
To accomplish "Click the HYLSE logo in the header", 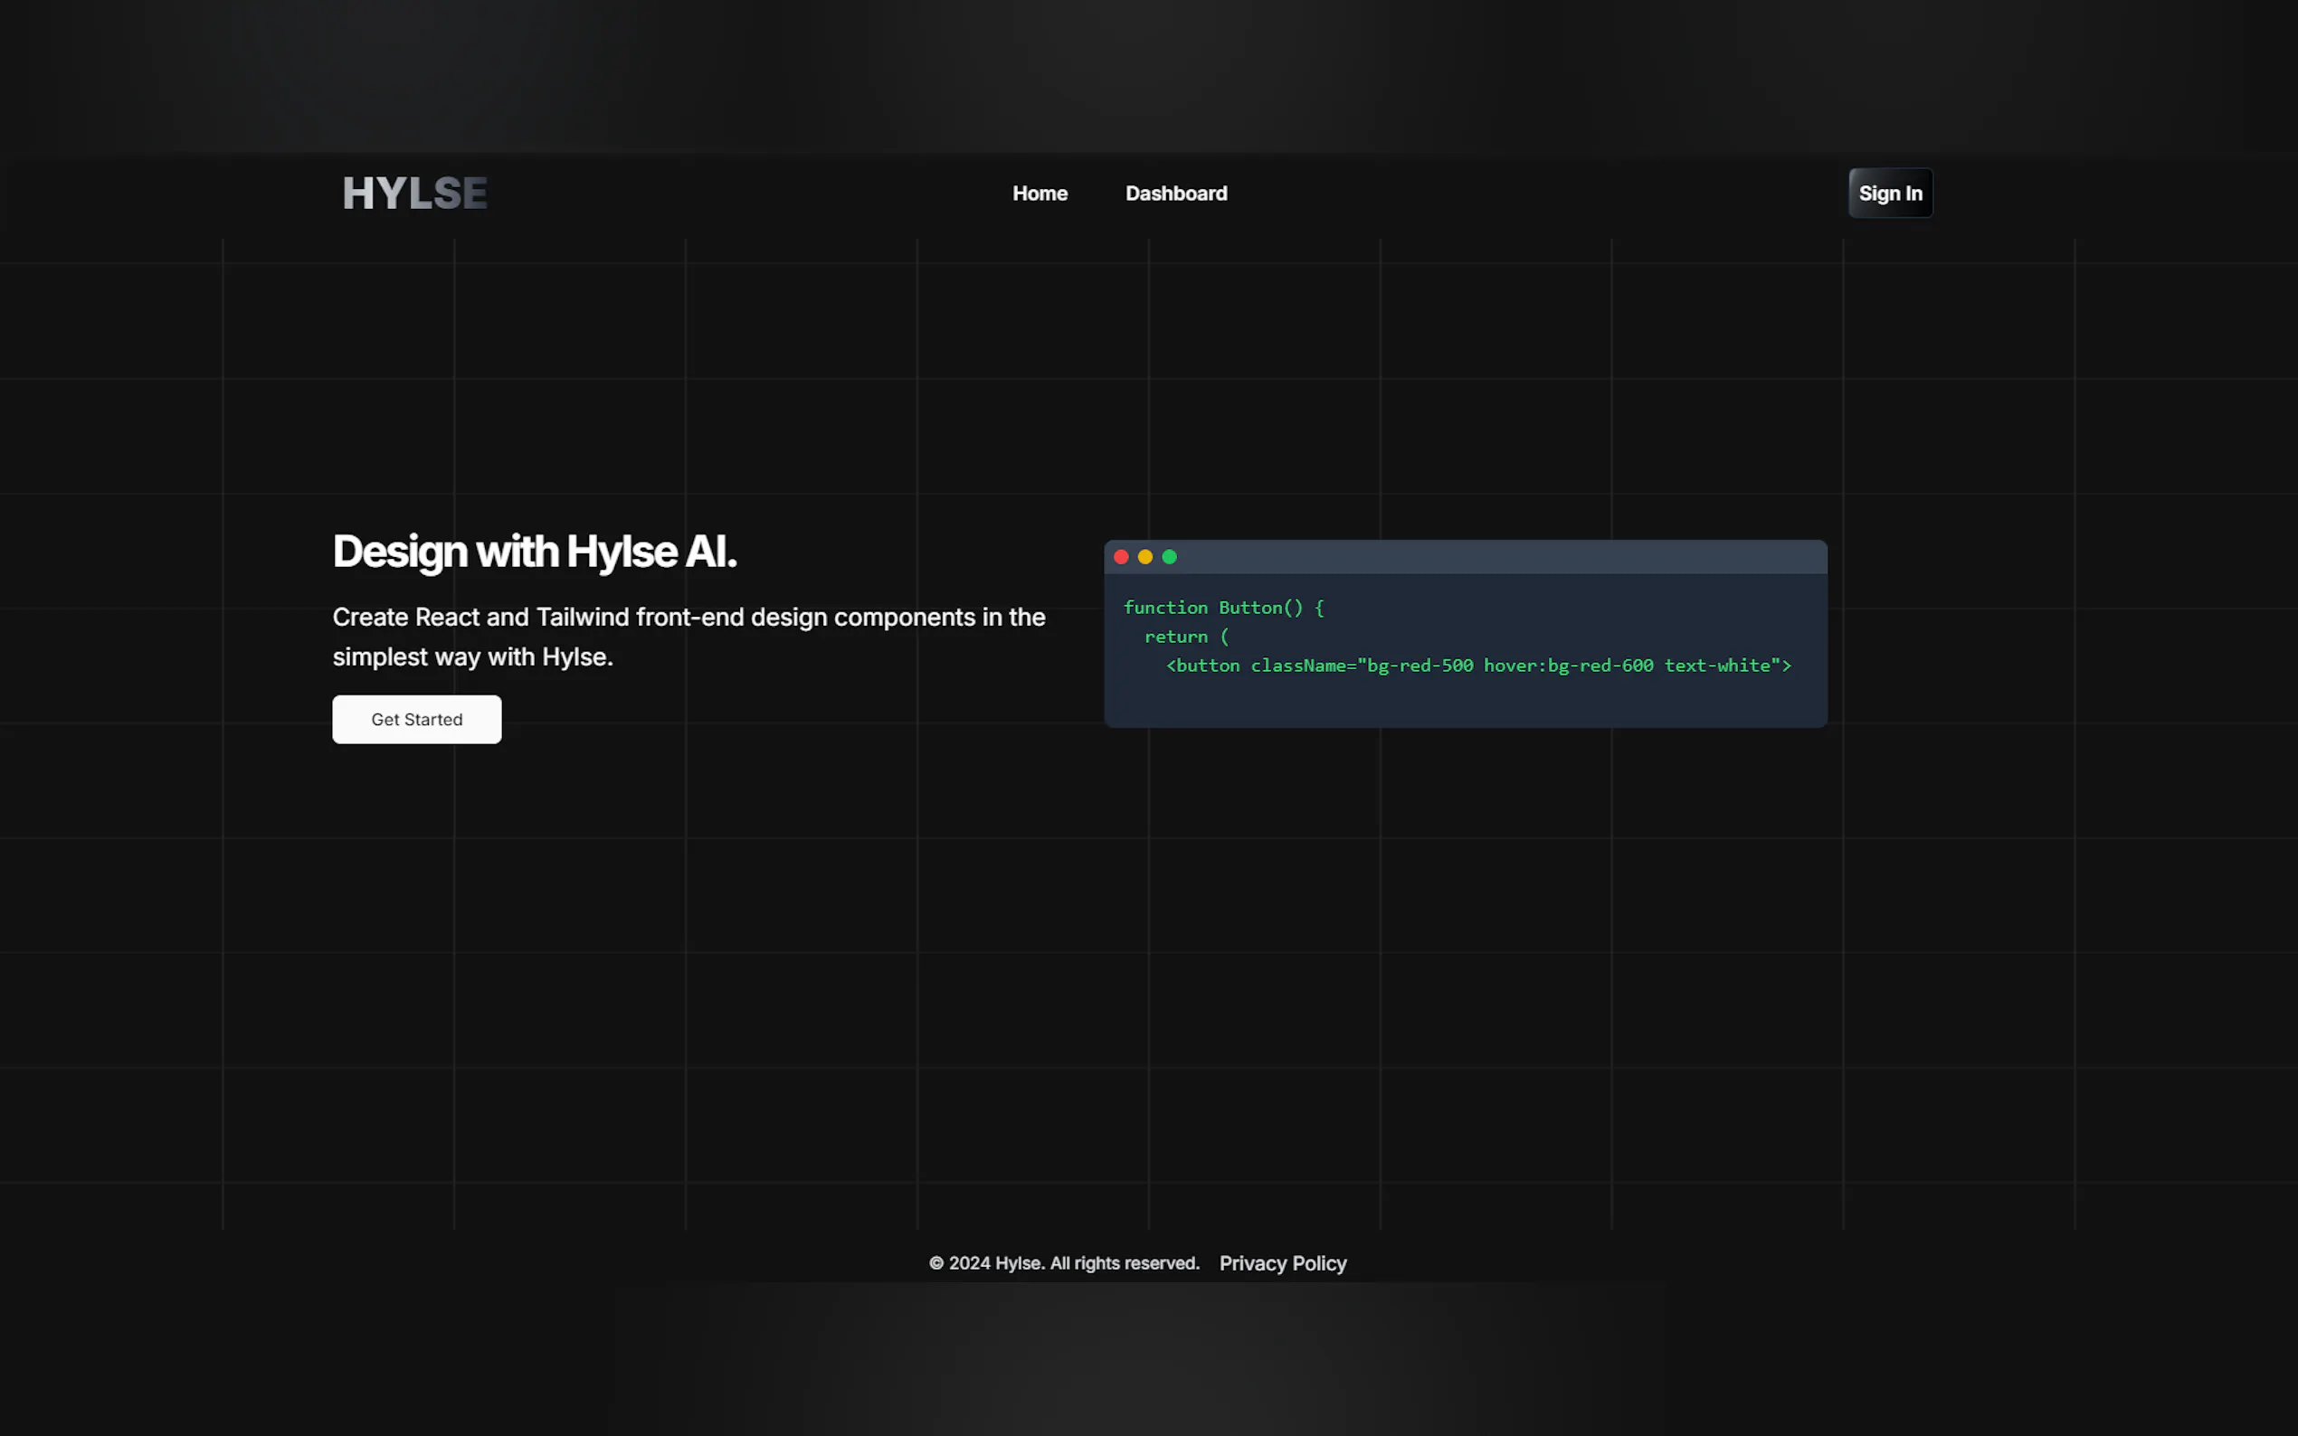I will click(414, 193).
